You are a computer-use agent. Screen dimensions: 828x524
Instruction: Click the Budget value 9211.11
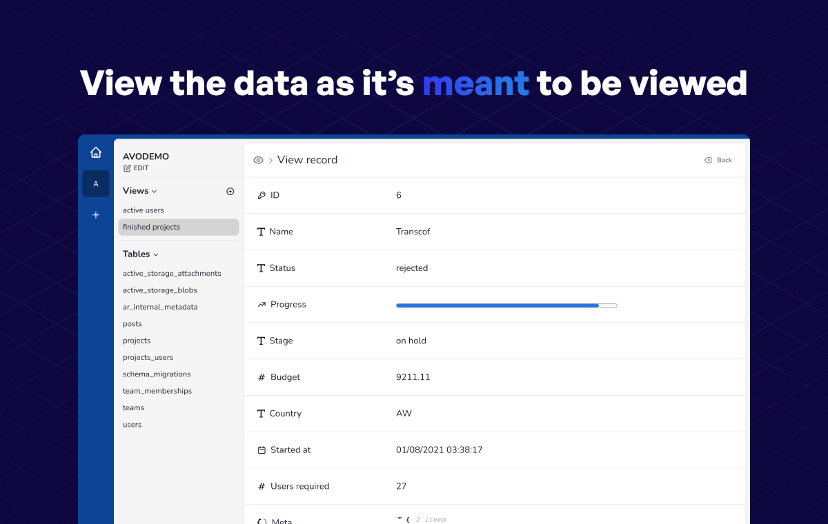[413, 377]
